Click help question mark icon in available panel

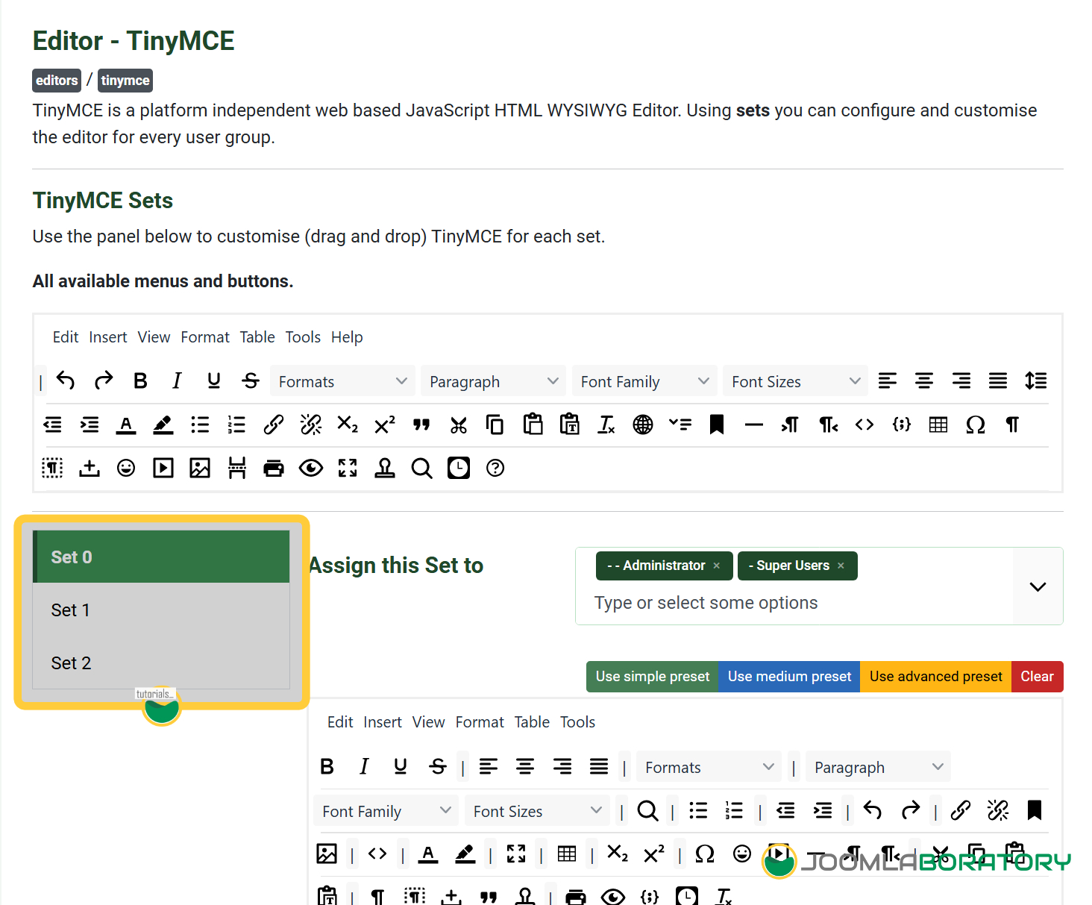coord(495,468)
